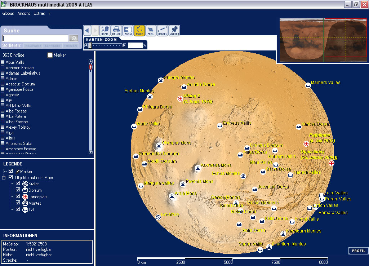Click the Xanthe Dorsa ridge marker
This screenshot has width=369, height=266.
tap(299, 127)
